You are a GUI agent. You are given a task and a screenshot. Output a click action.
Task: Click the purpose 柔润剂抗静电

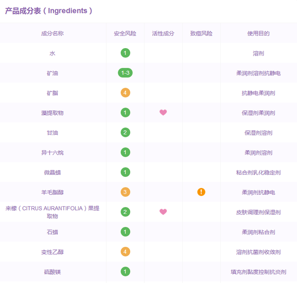(258, 192)
